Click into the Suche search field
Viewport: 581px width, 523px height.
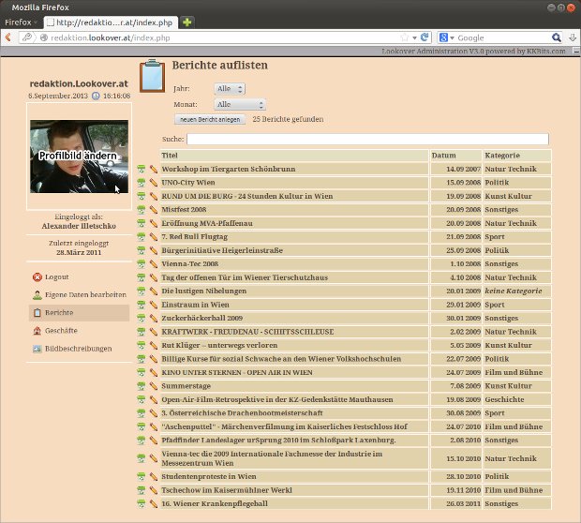(x=367, y=139)
